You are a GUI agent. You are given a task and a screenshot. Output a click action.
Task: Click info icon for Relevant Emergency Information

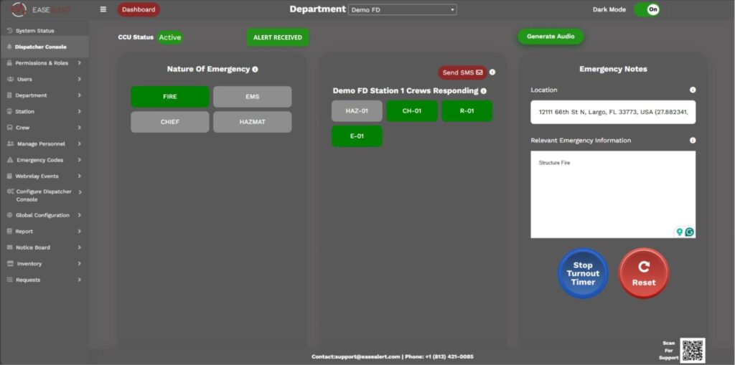click(x=692, y=141)
